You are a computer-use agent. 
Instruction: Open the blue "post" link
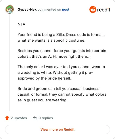pos(66,9)
